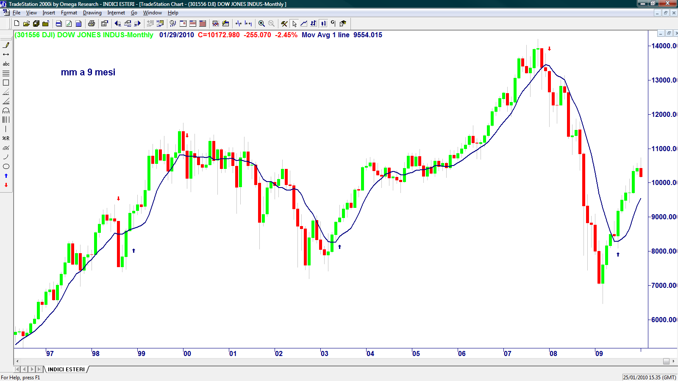This screenshot has height=381, width=678.
Task: Select the solid speed fan lines tool
Action: (6, 101)
